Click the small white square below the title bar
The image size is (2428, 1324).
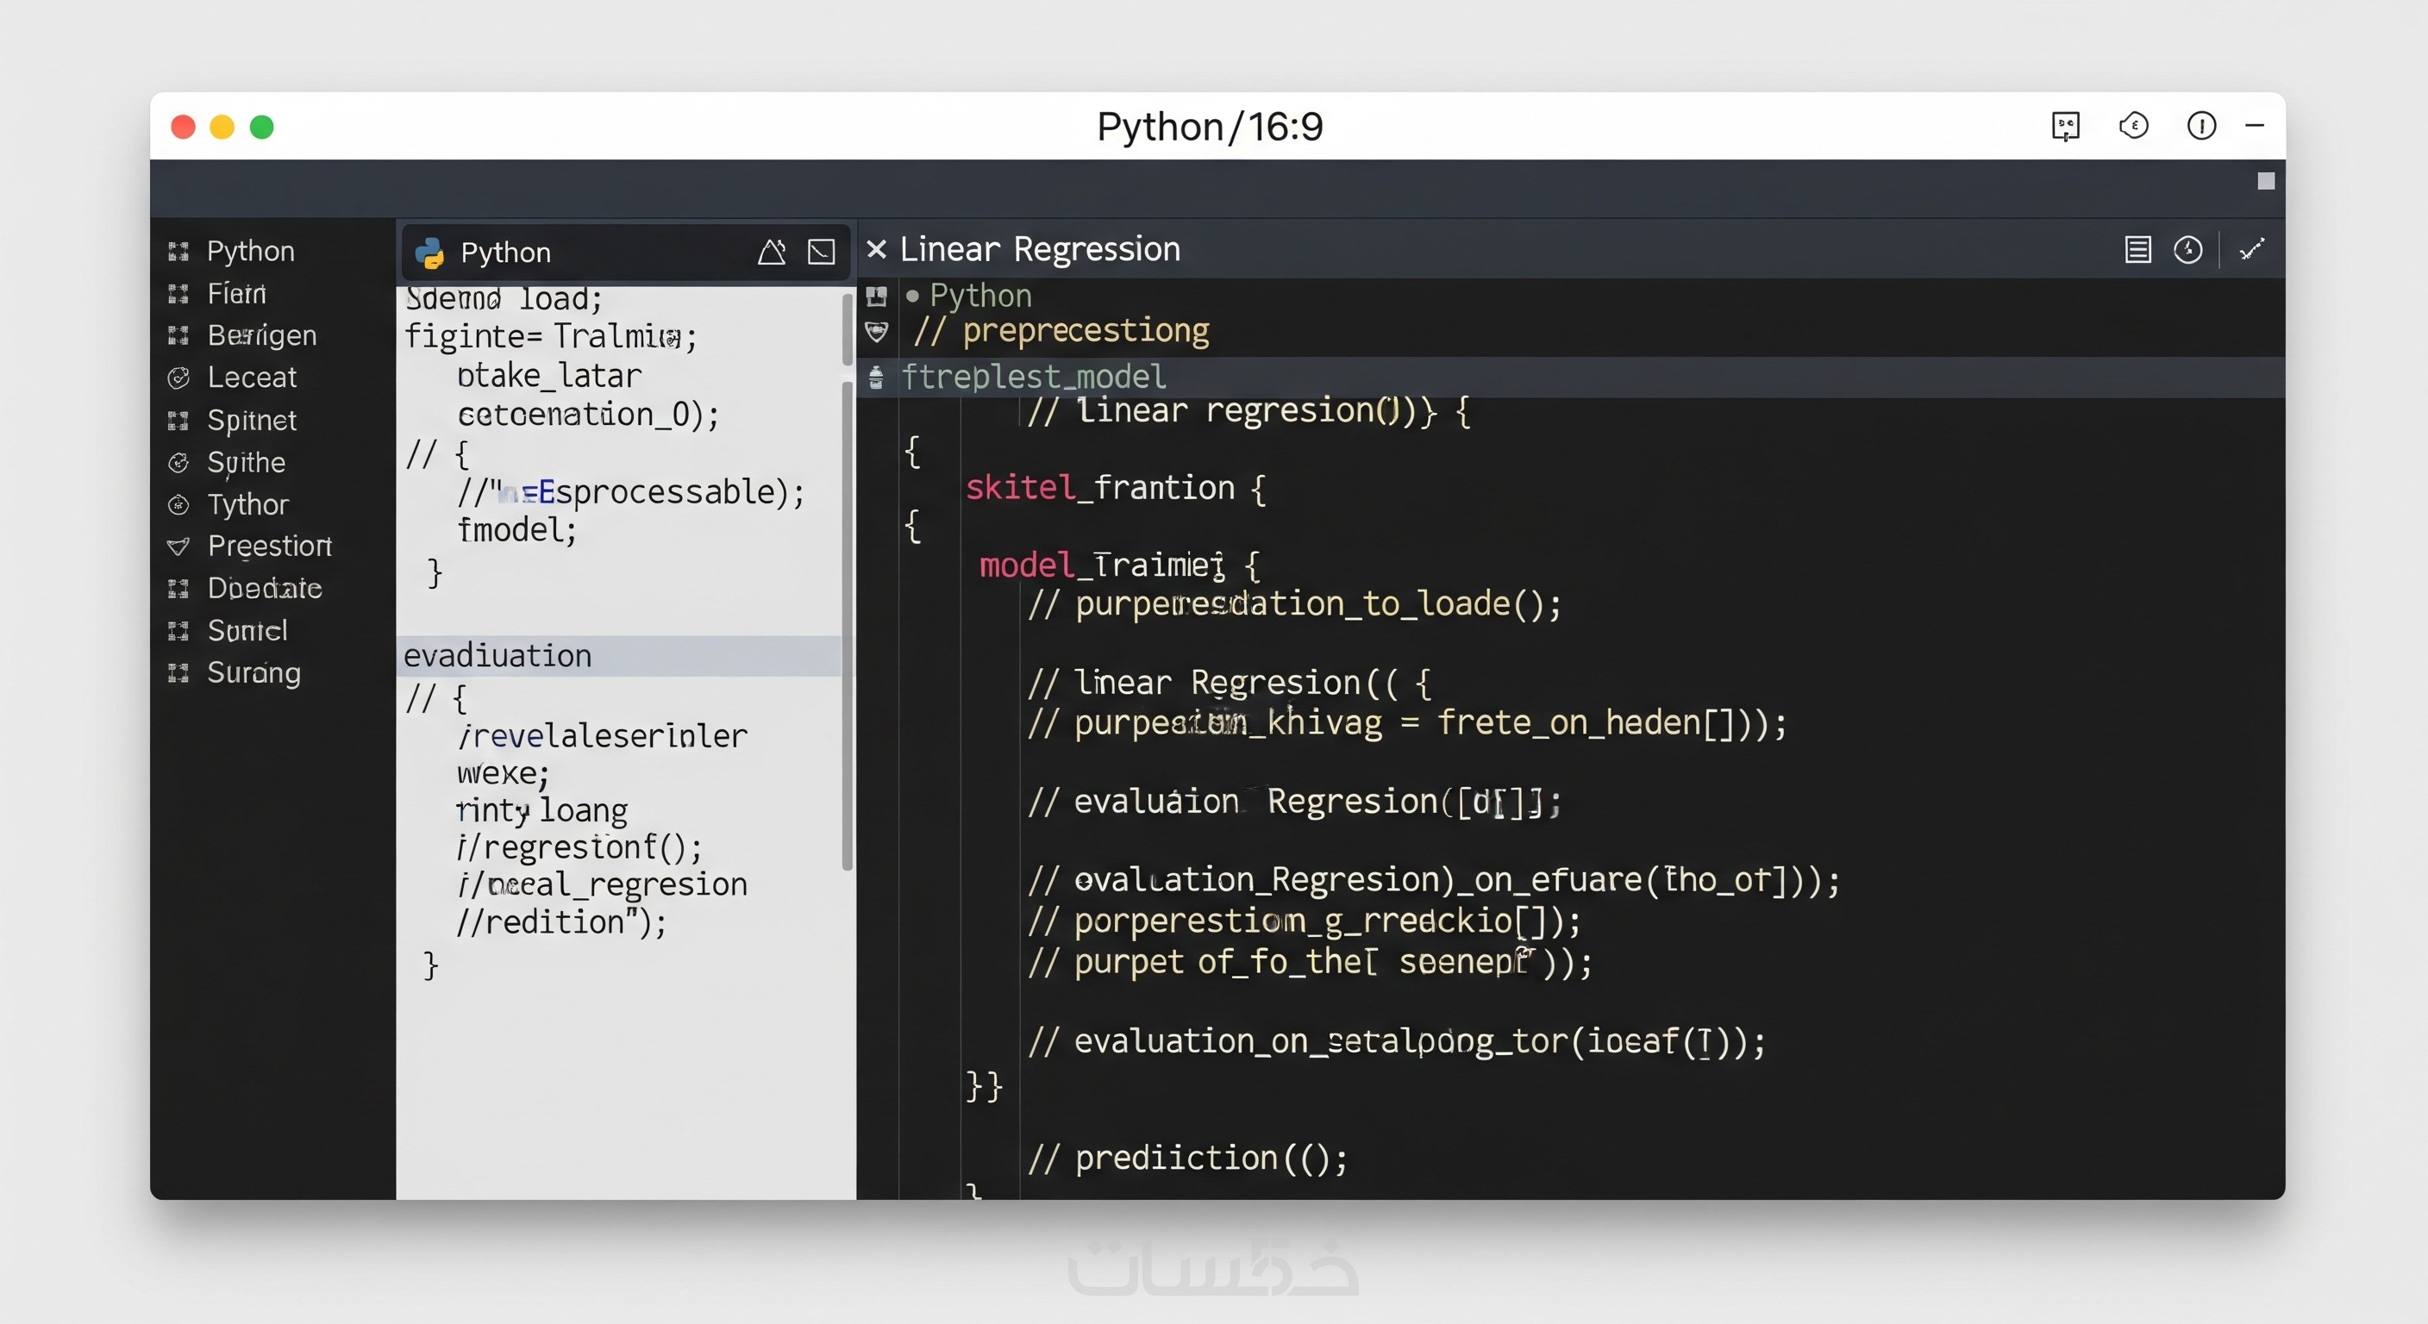point(2266,181)
